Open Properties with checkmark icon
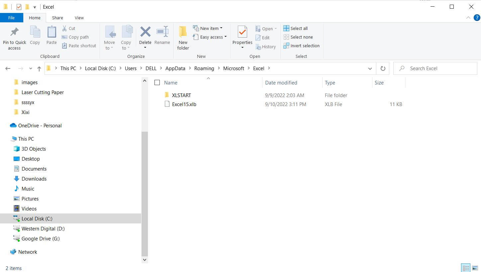This screenshot has width=481, height=272. pos(242,32)
